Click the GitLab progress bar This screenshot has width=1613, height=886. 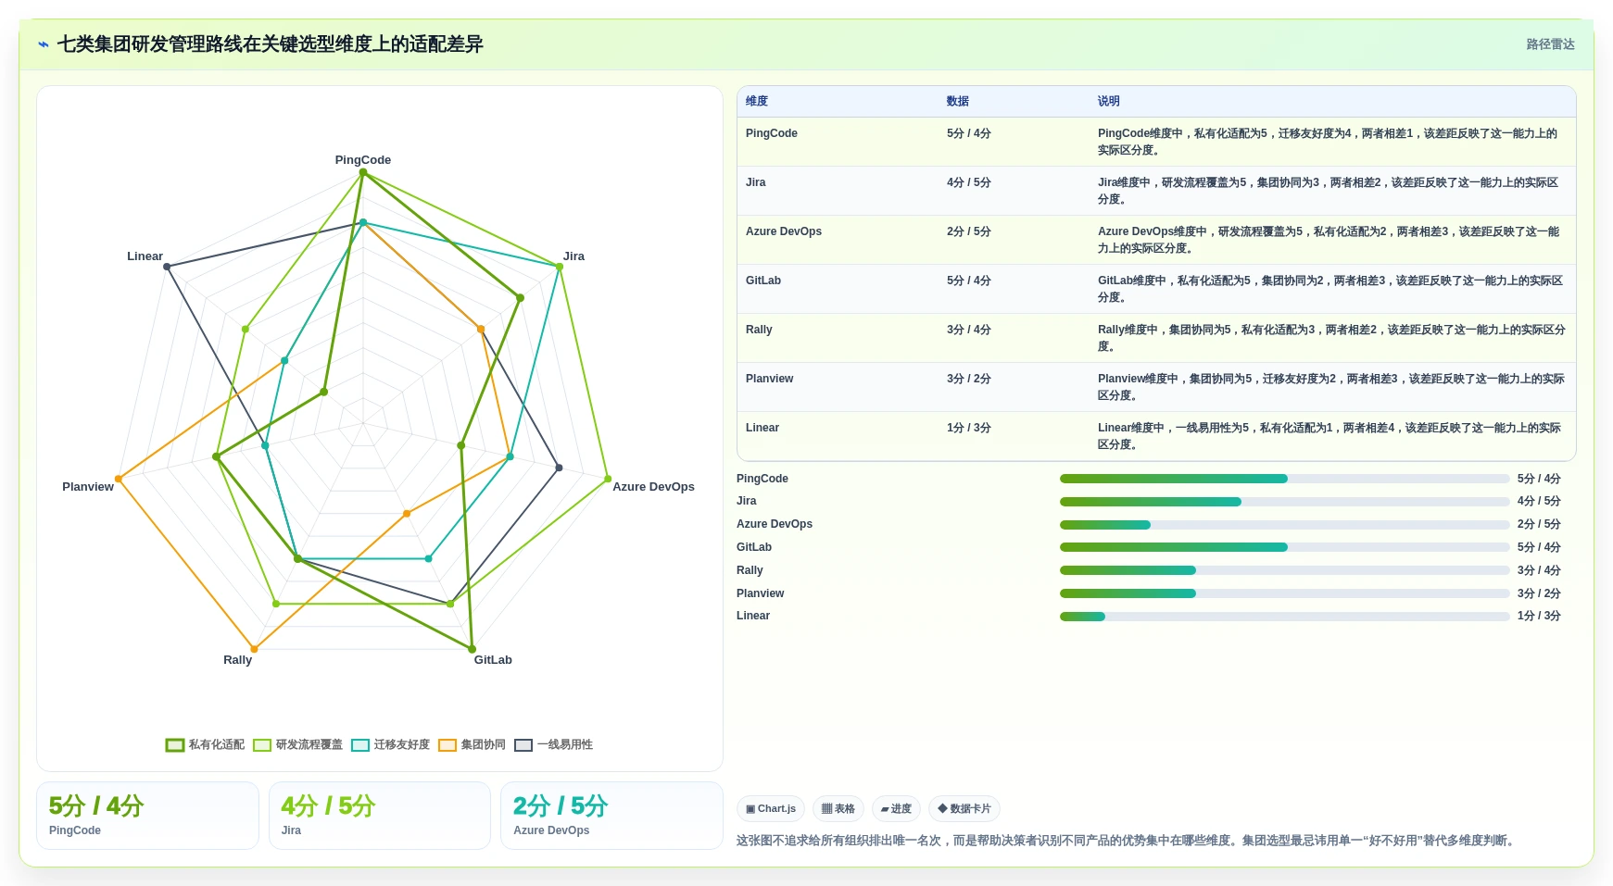1284,547
